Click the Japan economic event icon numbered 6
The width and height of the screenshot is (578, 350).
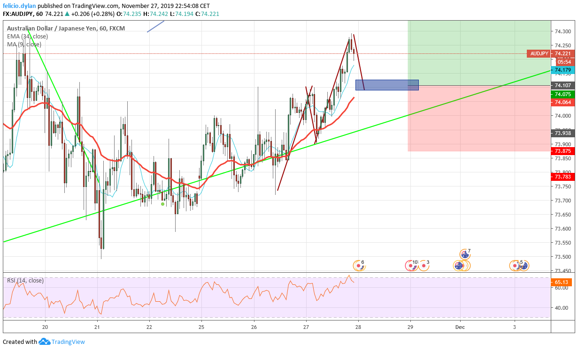[359, 266]
